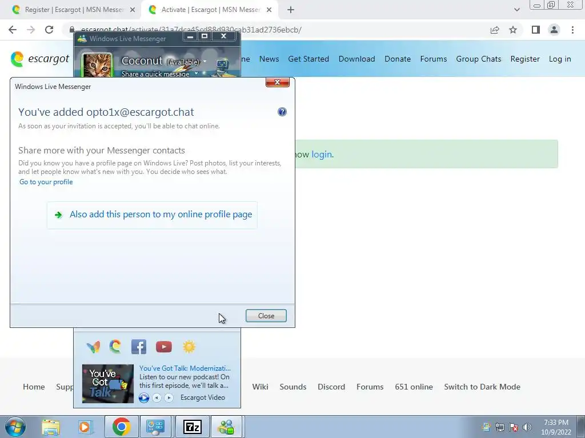The height and width of the screenshot is (438, 585).
Task: Open Chrome profile avatar menu
Action: [x=554, y=30]
